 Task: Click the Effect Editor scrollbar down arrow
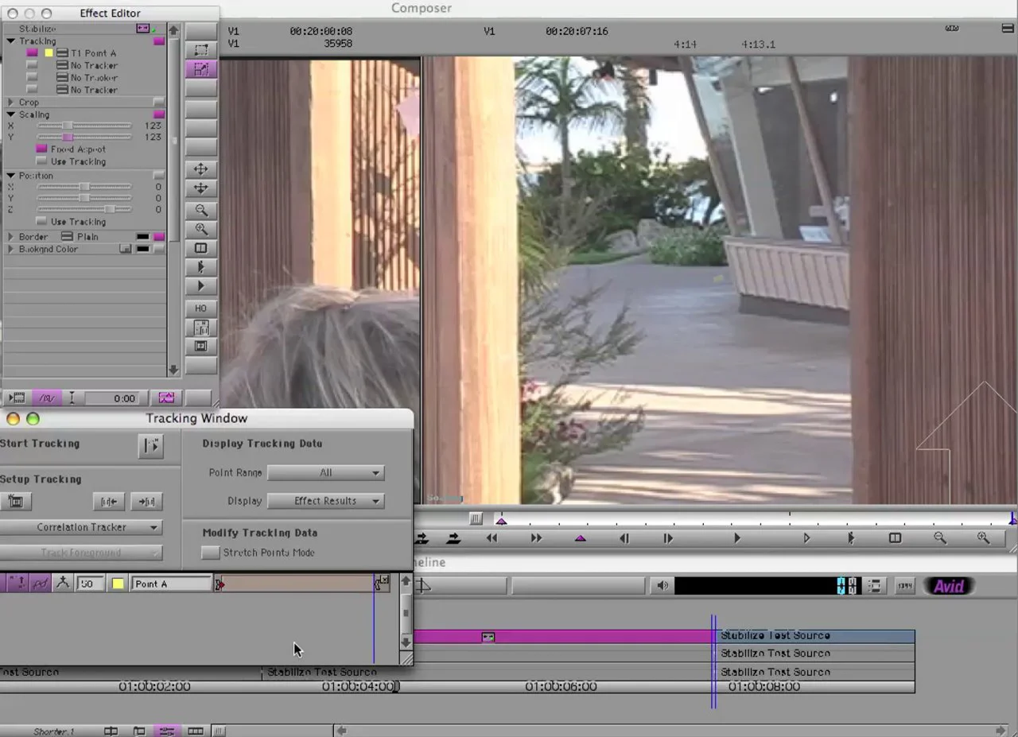(173, 370)
